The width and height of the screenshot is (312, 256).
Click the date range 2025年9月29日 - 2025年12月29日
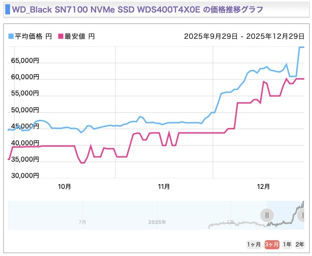coord(244,36)
